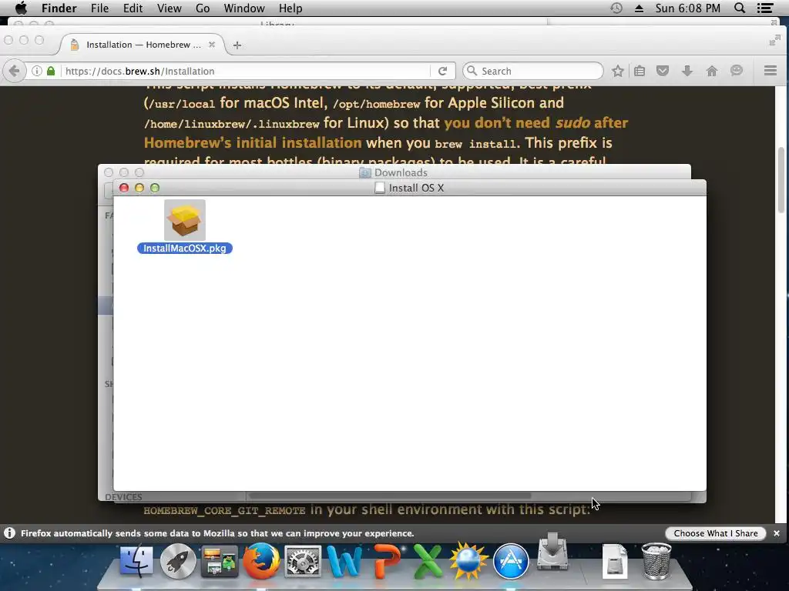Open the sun-globe app in the Dock

pyautogui.click(x=469, y=561)
